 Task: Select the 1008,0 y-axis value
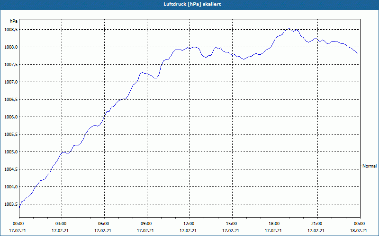pyautogui.click(x=10, y=47)
